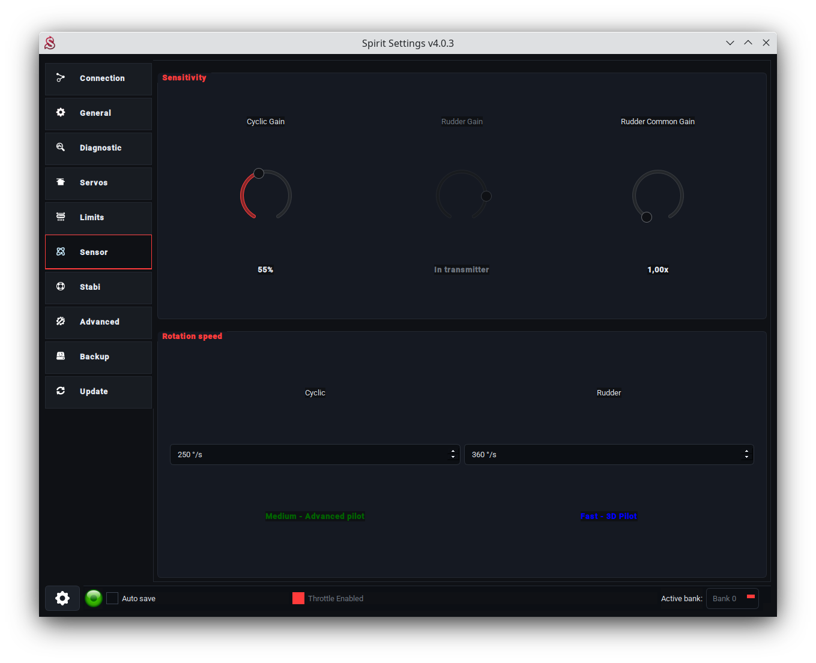Open the Cyclic rotation speed dropdown

(315, 455)
